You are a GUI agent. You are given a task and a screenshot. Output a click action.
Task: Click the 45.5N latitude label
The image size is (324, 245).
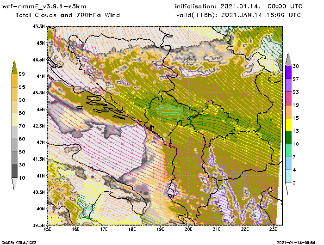[x=38, y=26]
